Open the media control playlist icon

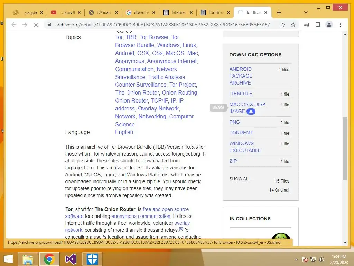307,25
